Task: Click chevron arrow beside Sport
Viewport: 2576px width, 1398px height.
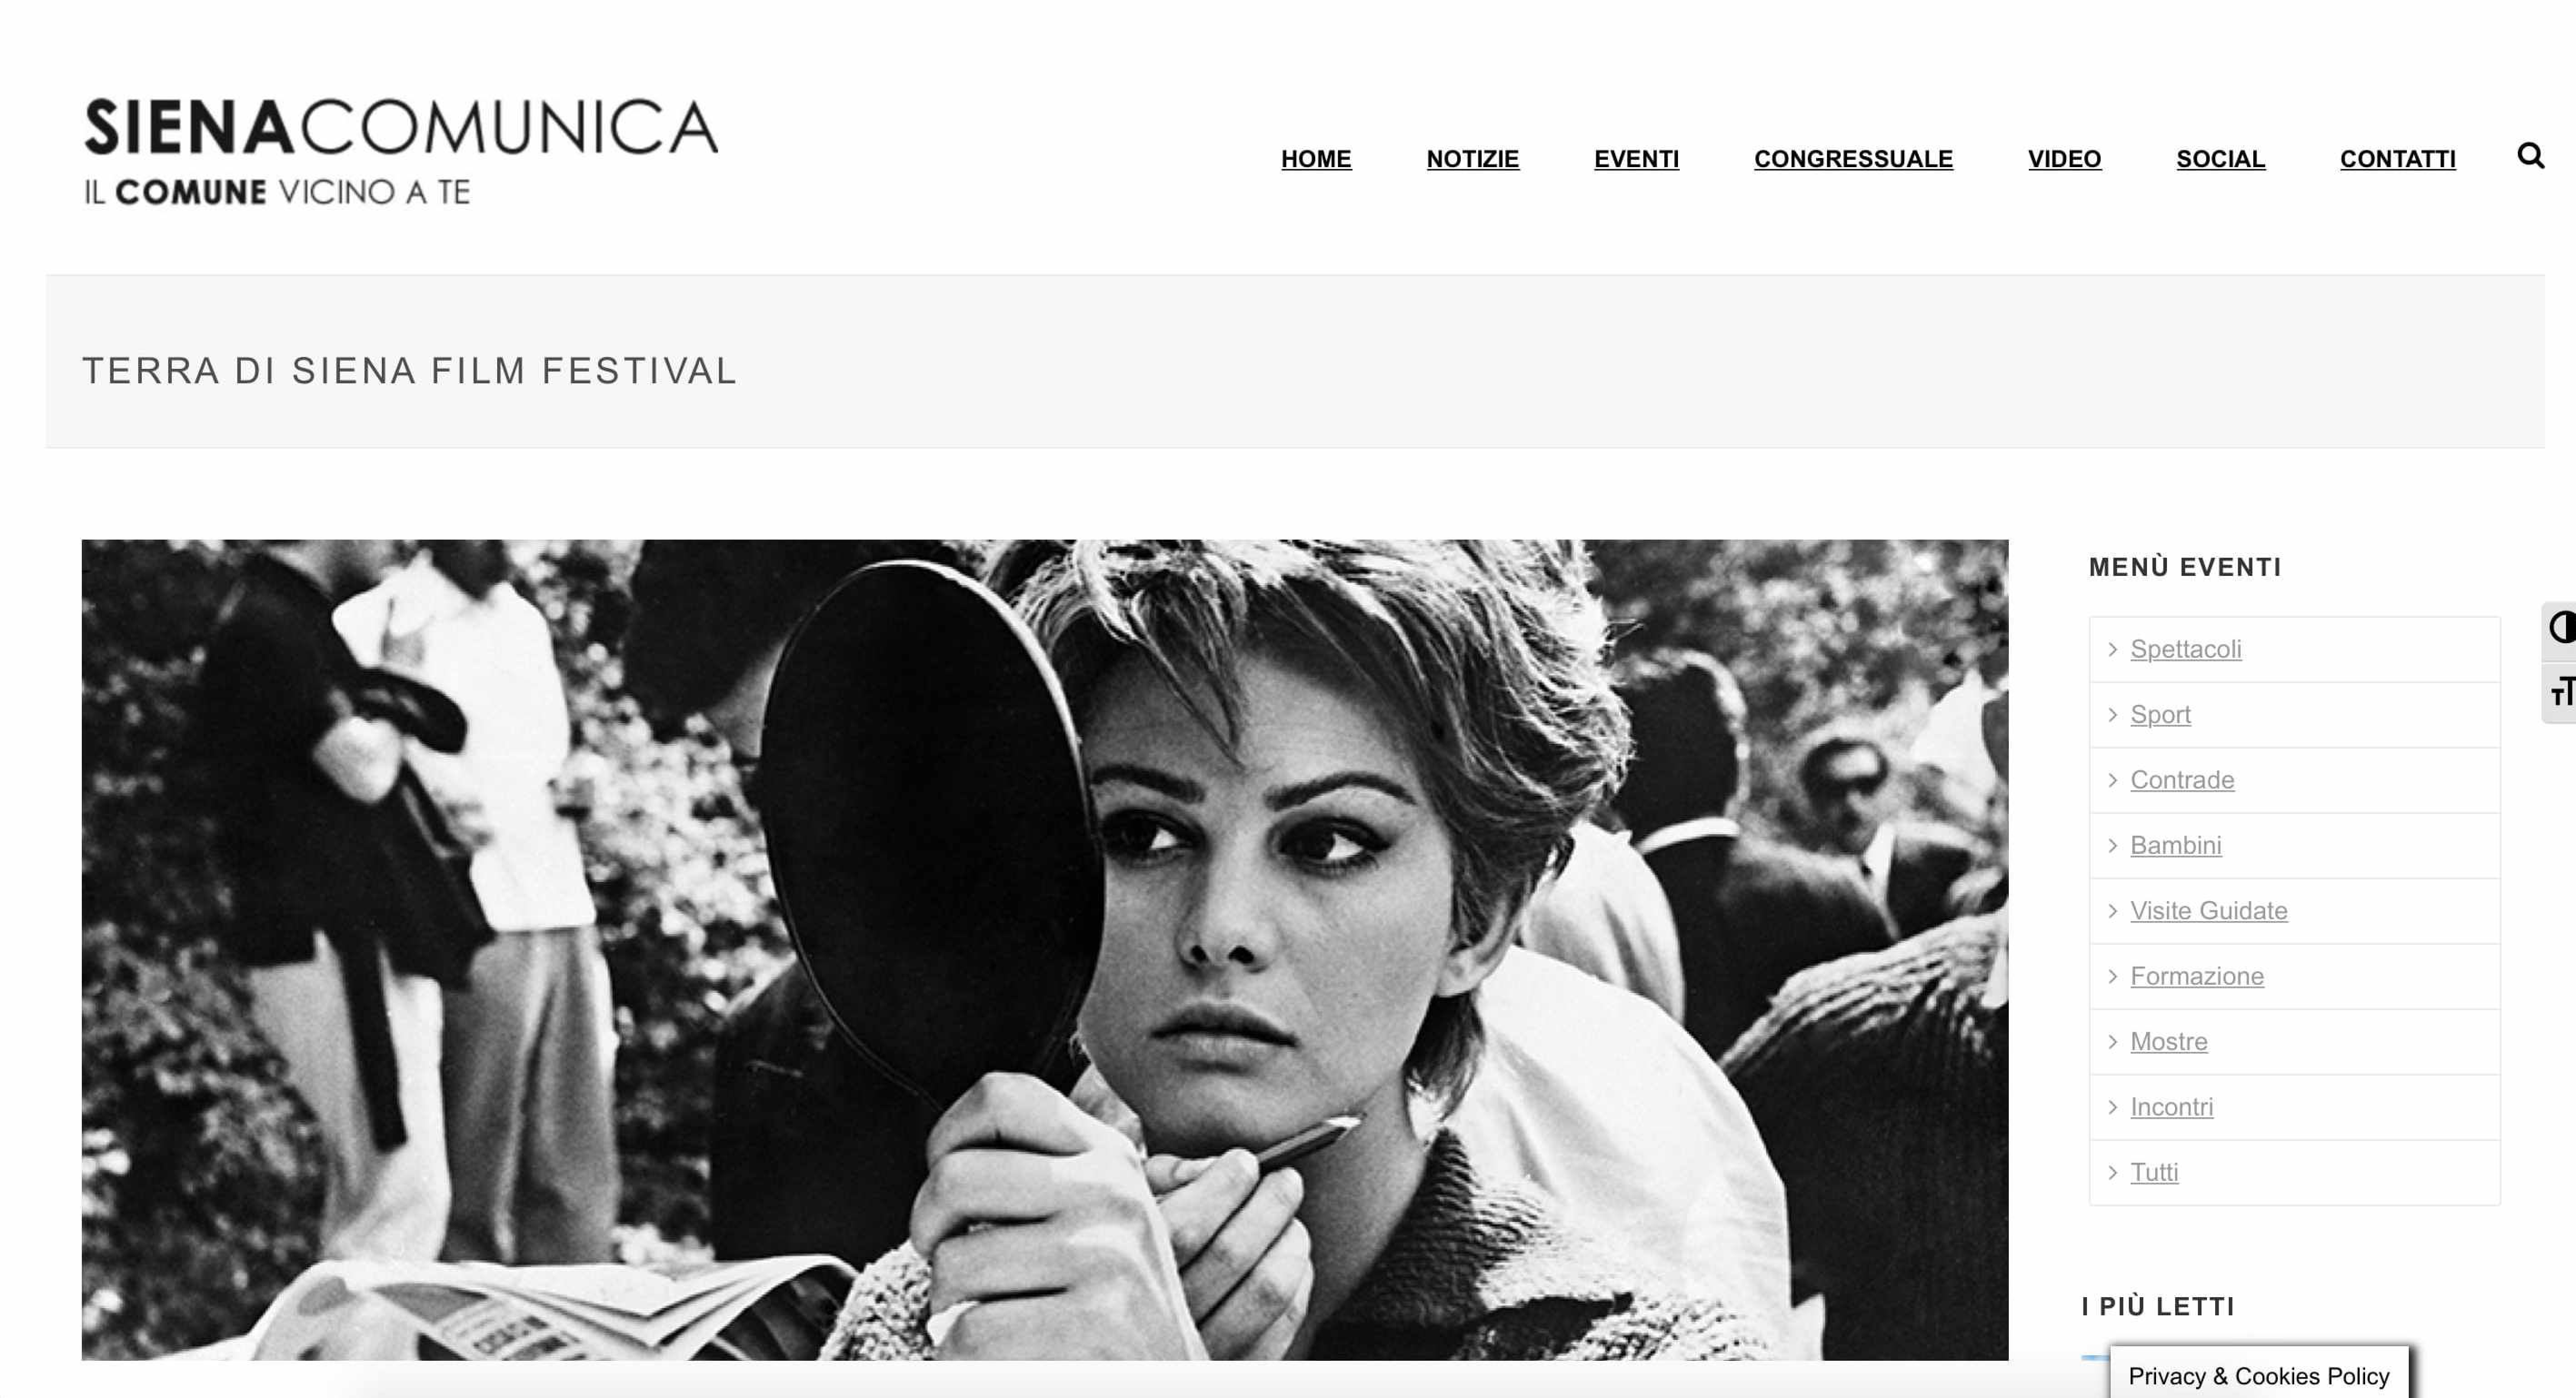Action: pos(2112,714)
